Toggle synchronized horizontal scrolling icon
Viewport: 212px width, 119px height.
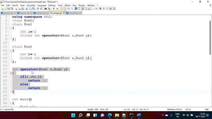(x=64, y=9)
